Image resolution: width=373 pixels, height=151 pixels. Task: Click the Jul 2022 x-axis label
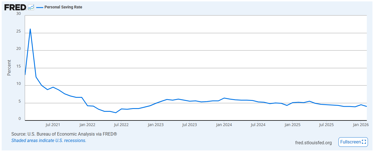click(121, 125)
